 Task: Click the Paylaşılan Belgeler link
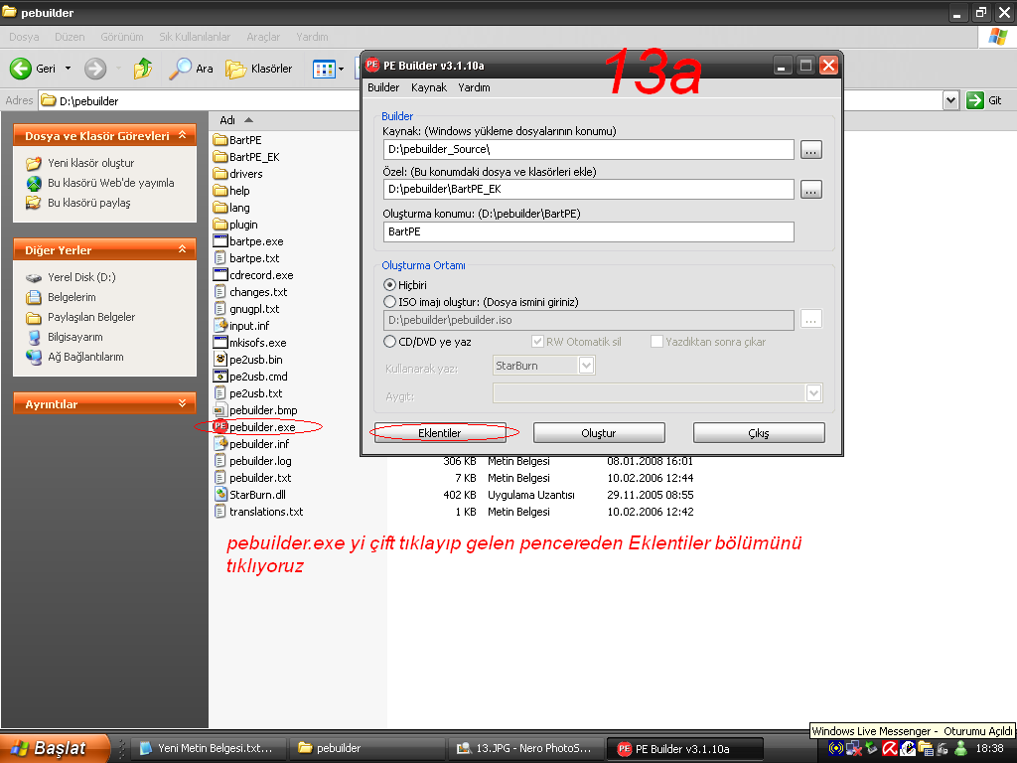(91, 317)
